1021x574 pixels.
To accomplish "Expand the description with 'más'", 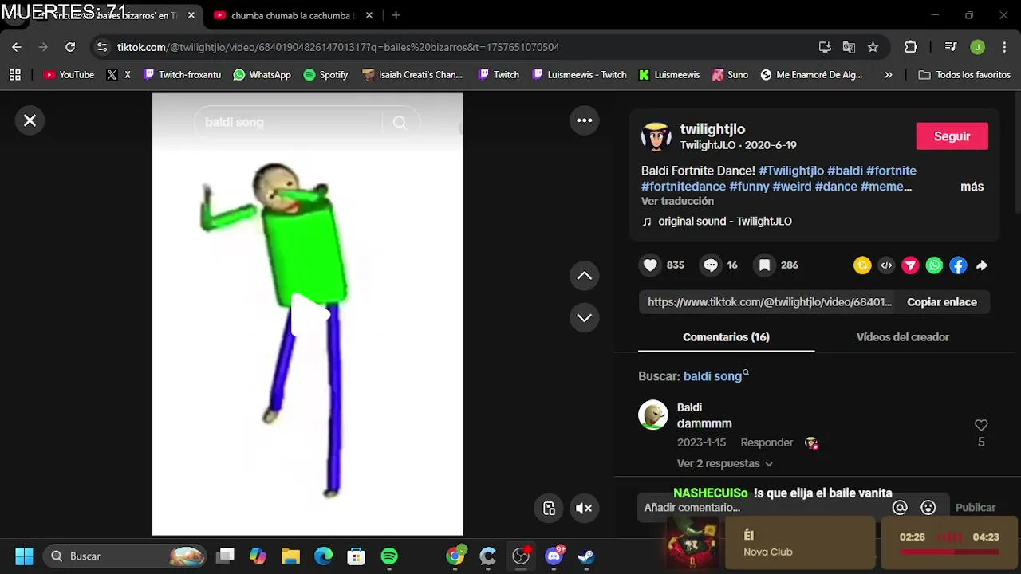I will 972,187.
